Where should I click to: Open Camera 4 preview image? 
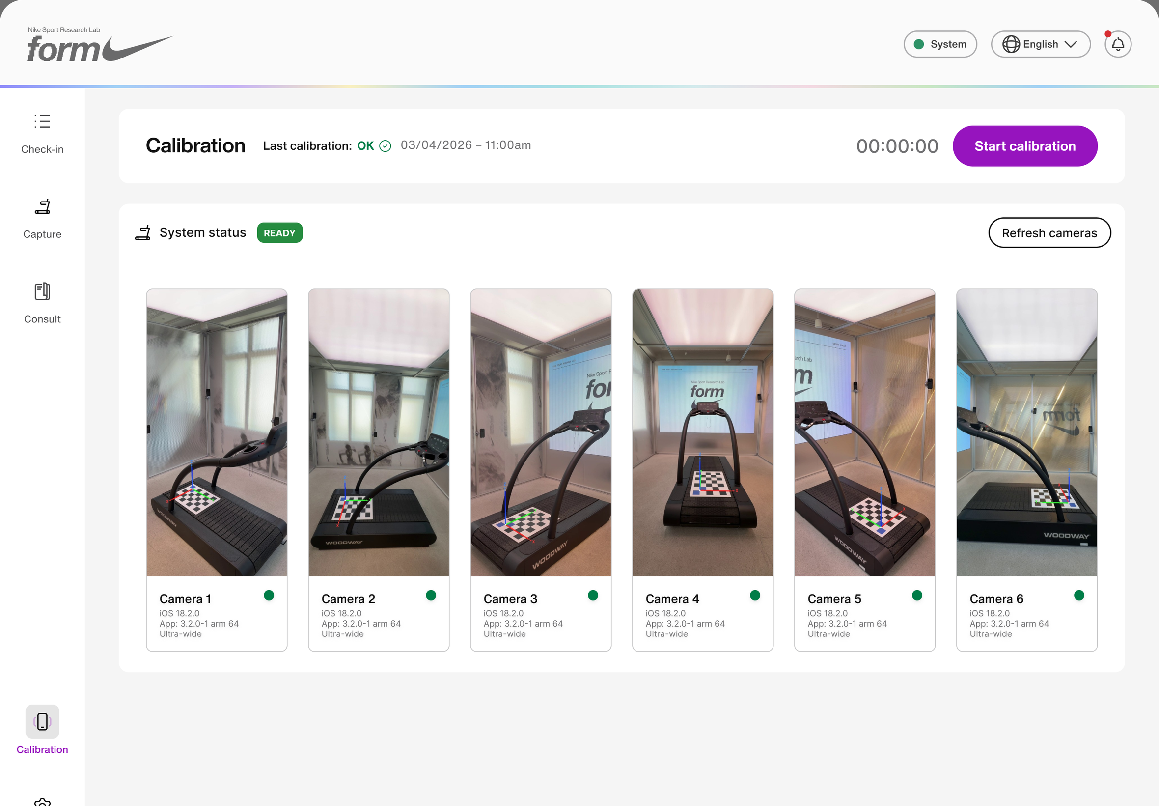point(702,433)
